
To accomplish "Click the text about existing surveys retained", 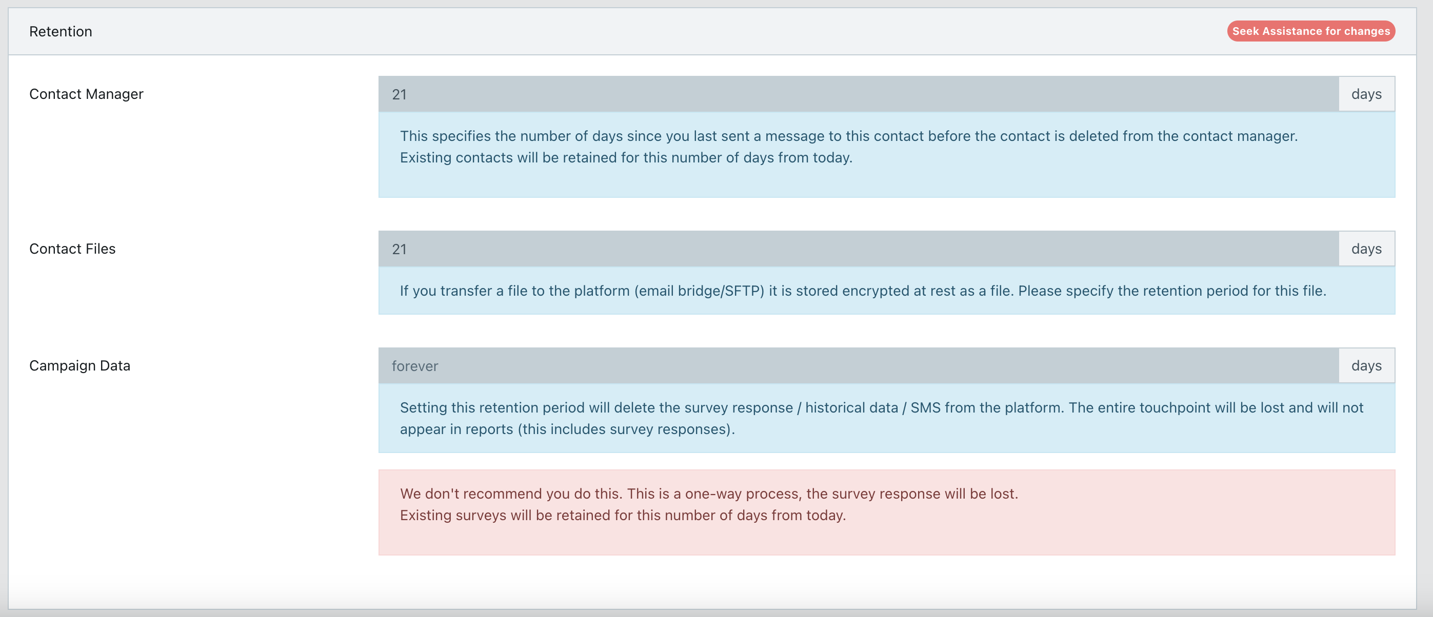I will click(623, 516).
